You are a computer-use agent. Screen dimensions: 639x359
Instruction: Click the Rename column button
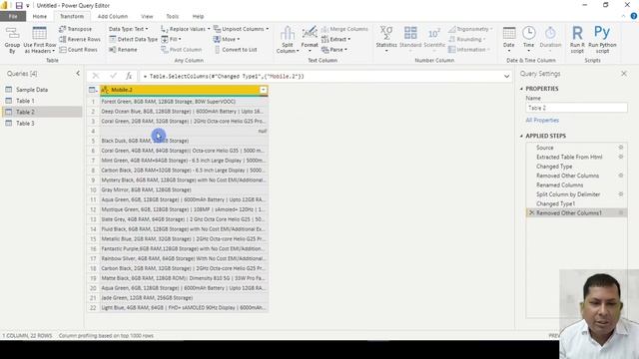point(123,49)
